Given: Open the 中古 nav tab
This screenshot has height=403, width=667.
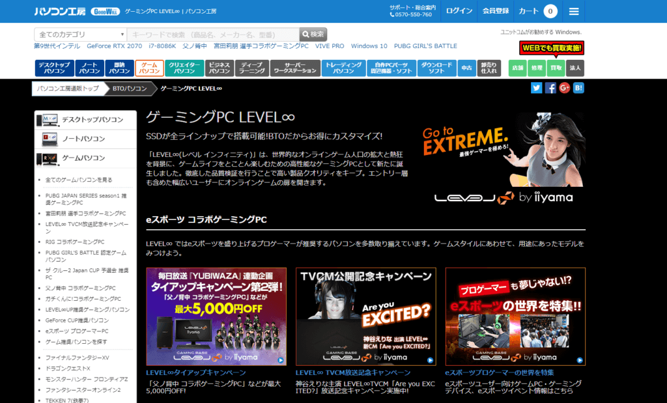Looking at the screenshot, I should coord(466,68).
